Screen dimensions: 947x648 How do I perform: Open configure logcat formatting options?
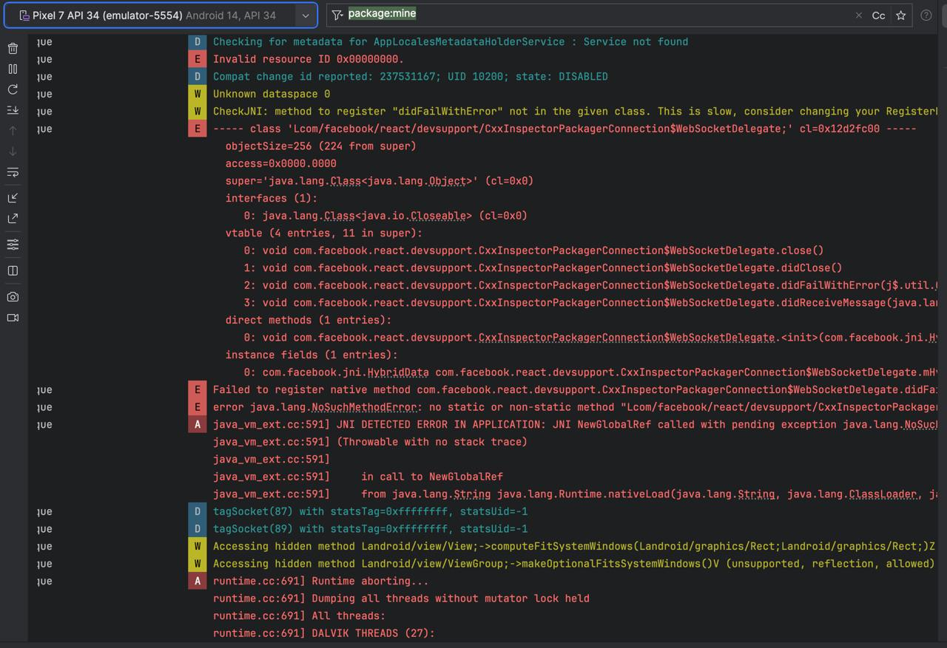pos(13,245)
